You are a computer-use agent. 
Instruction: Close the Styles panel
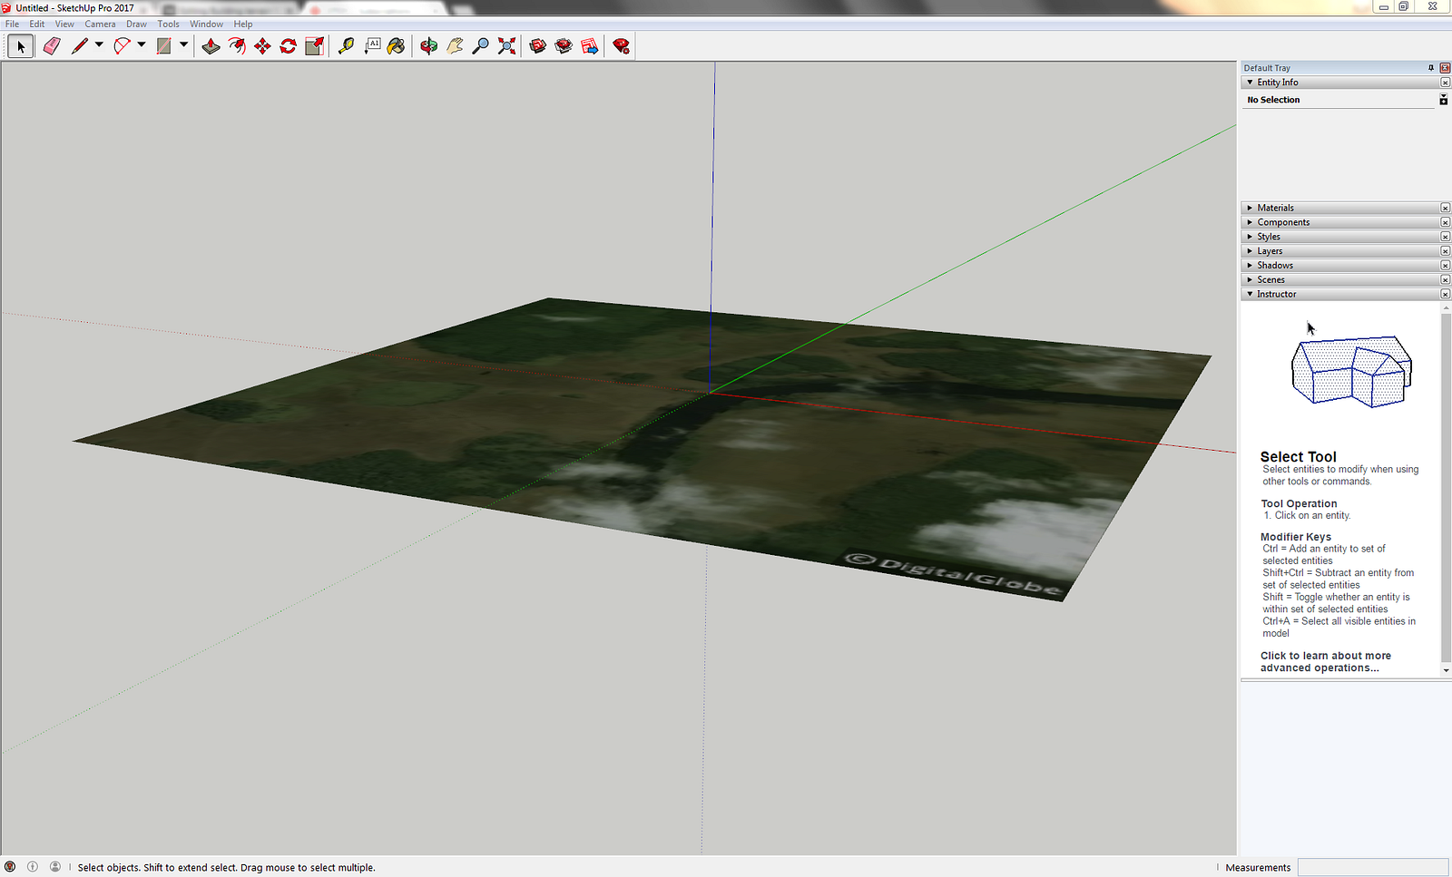pyautogui.click(x=1445, y=237)
